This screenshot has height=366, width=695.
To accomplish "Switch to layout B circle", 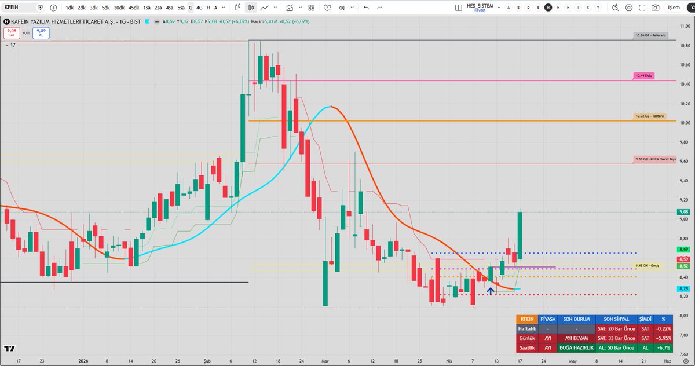I will click(x=518, y=8).
